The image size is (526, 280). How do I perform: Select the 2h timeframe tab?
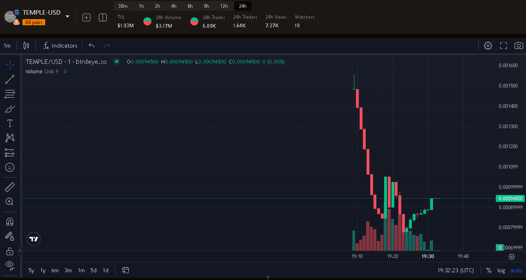click(157, 6)
